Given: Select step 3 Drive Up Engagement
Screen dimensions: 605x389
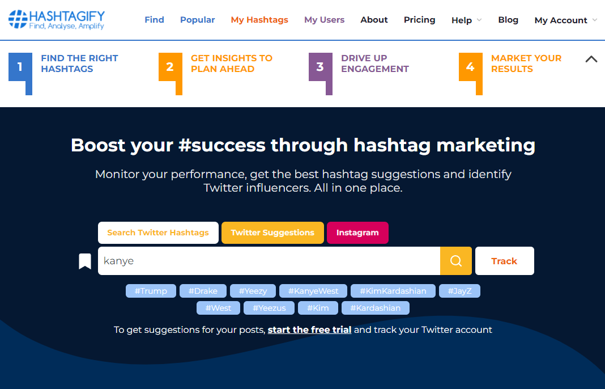Looking at the screenshot, I should pos(359,73).
